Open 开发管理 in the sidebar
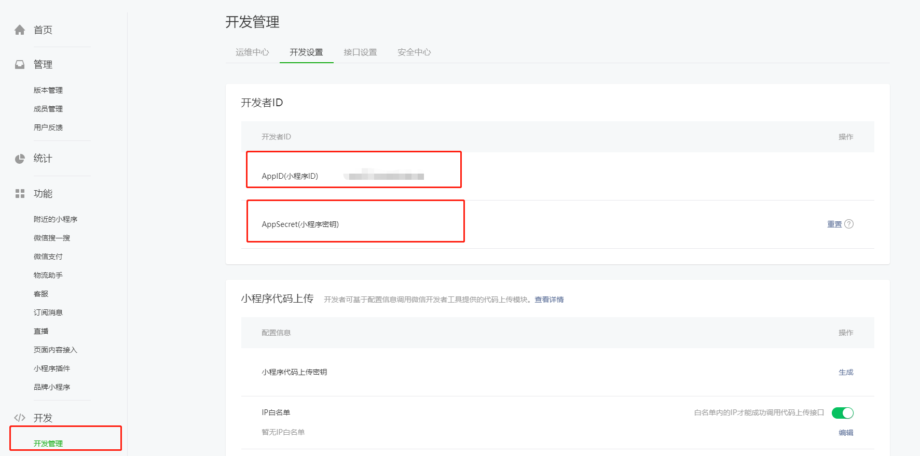The width and height of the screenshot is (920, 456). 48,444
